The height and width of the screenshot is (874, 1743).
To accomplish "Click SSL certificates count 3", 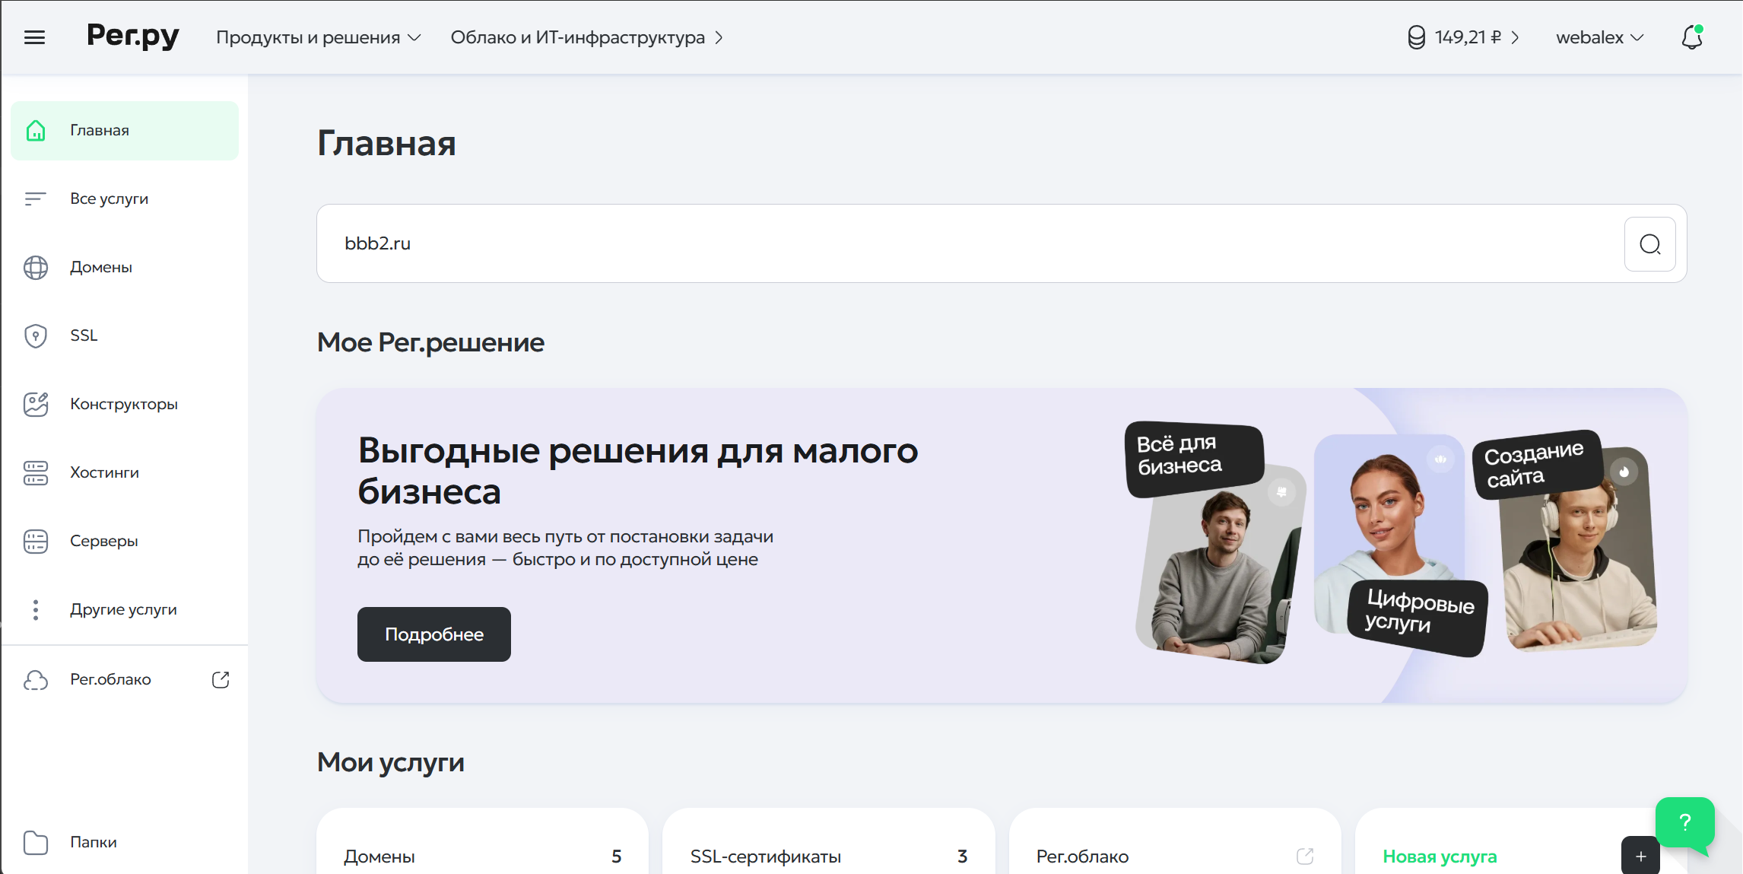I will tap(963, 857).
